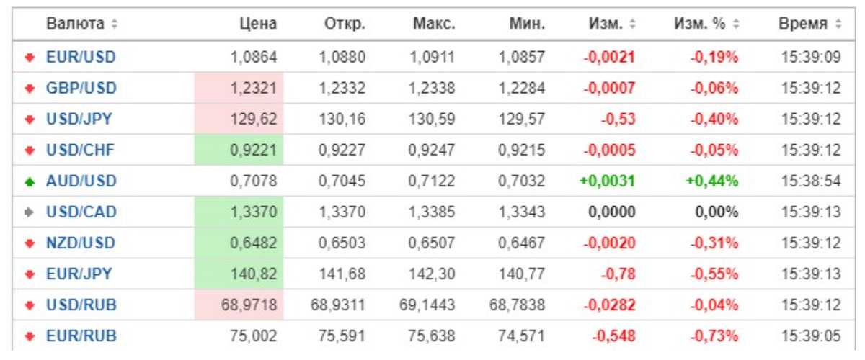Click the red down arrow beside EUR/RUB
This screenshot has width=865, height=360.
point(30,336)
